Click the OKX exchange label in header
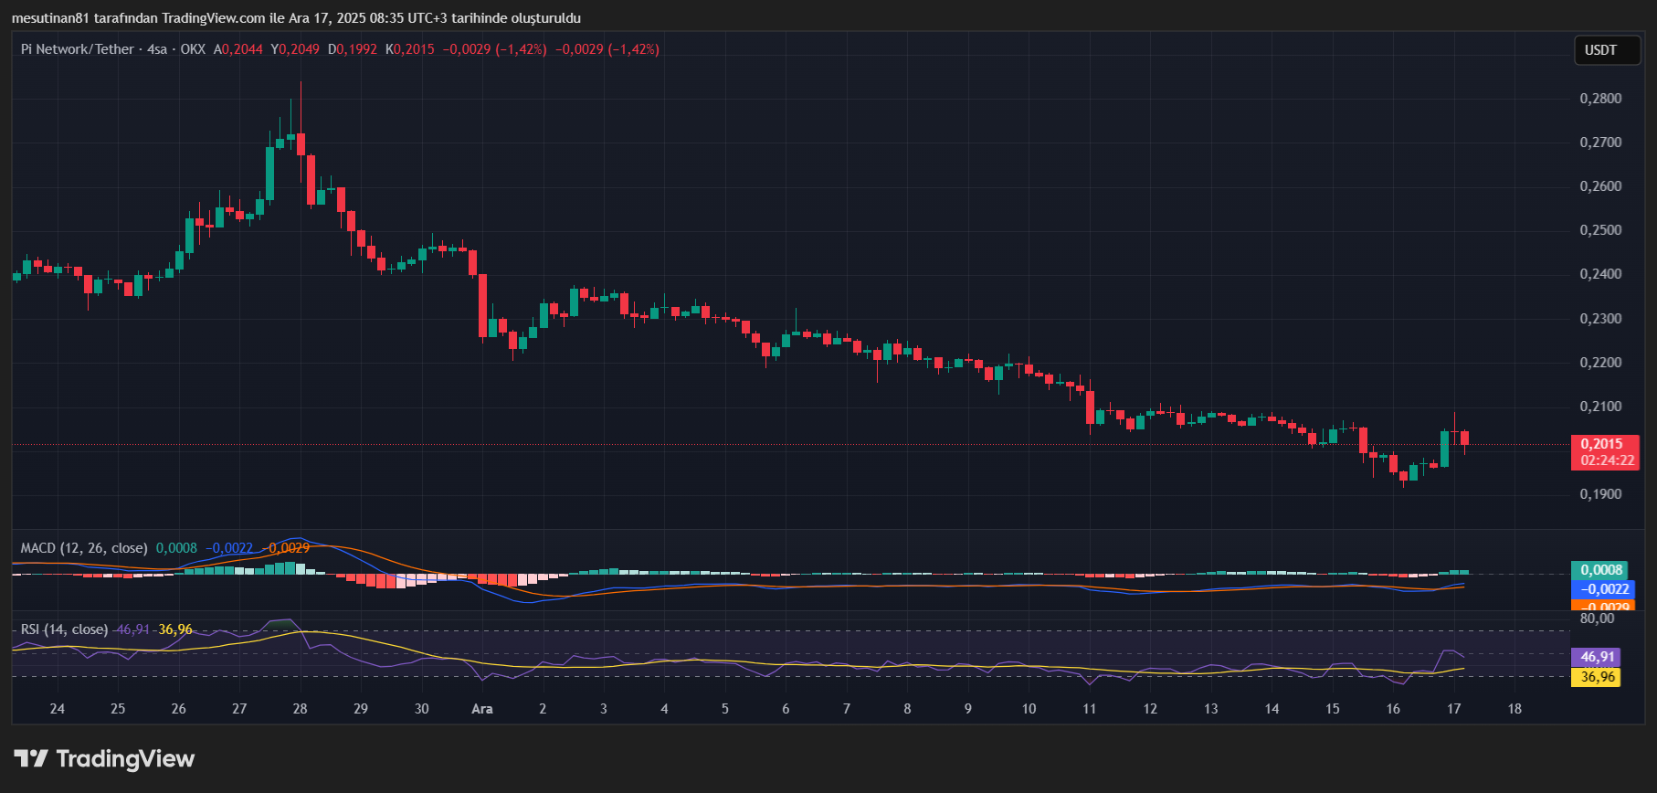 (193, 49)
